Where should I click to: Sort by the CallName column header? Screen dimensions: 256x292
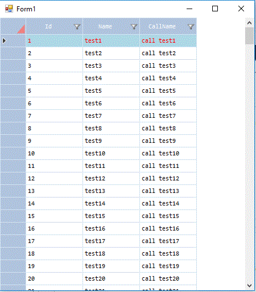[162, 26]
